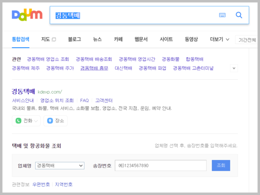260x195 pixels.
Task: Switch to the 블로그 tab
Action: pyautogui.click(x=75, y=39)
